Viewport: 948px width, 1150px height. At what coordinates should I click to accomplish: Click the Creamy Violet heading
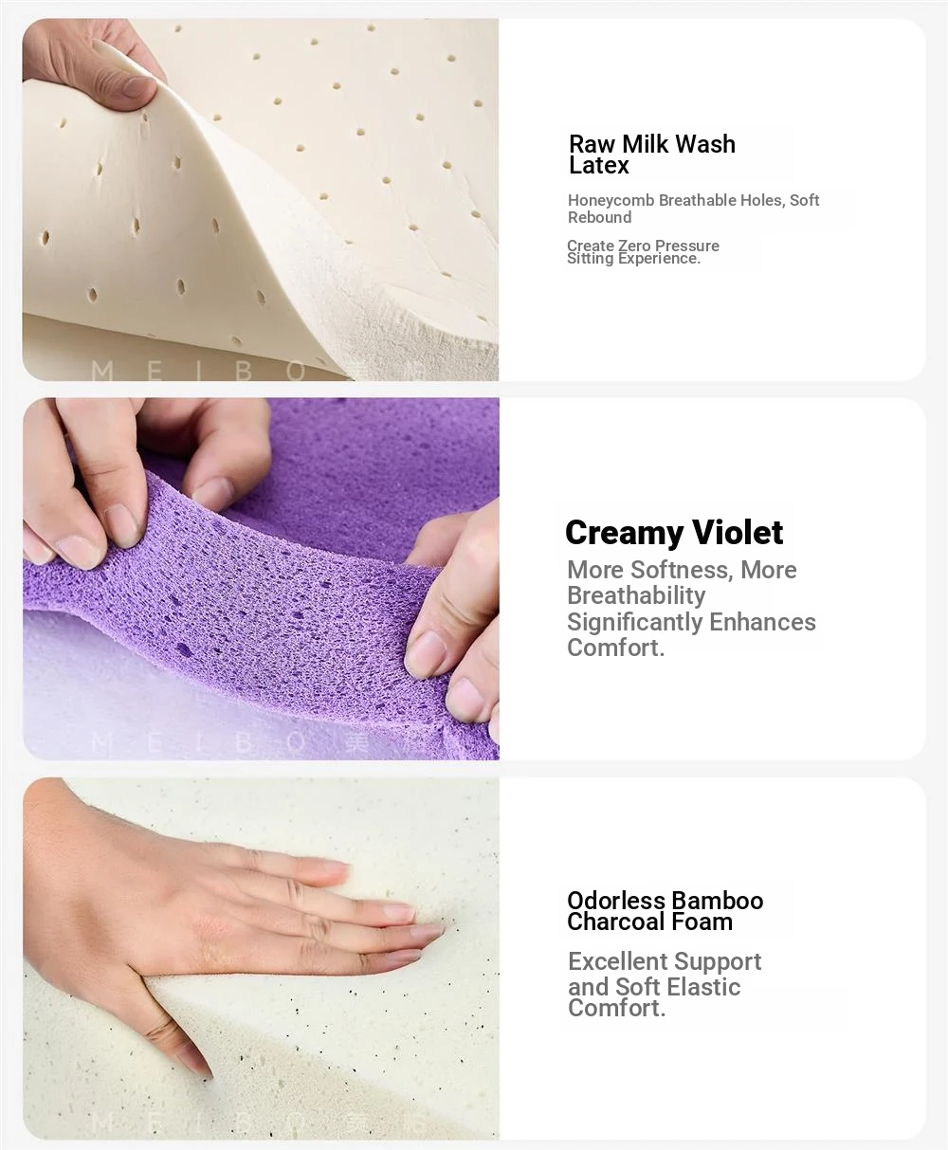pyautogui.click(x=674, y=532)
